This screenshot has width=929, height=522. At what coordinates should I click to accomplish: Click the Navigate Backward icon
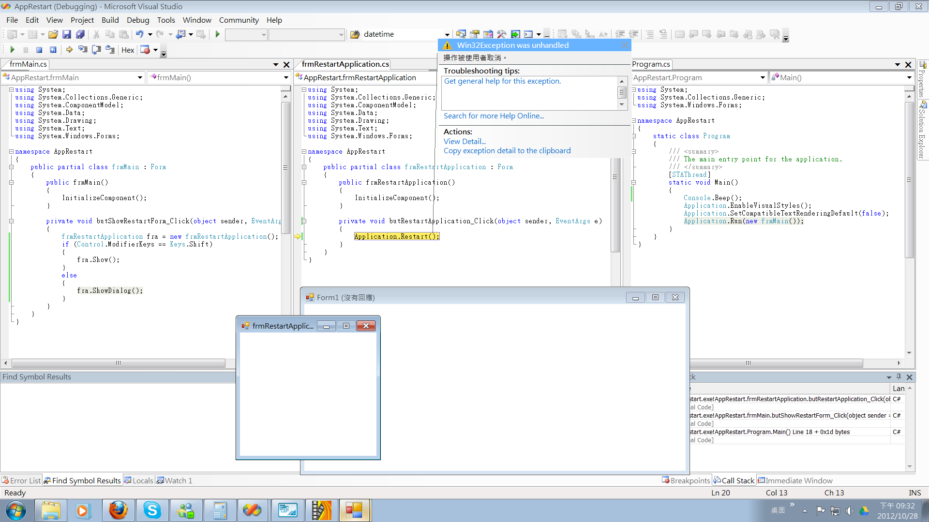click(x=181, y=34)
